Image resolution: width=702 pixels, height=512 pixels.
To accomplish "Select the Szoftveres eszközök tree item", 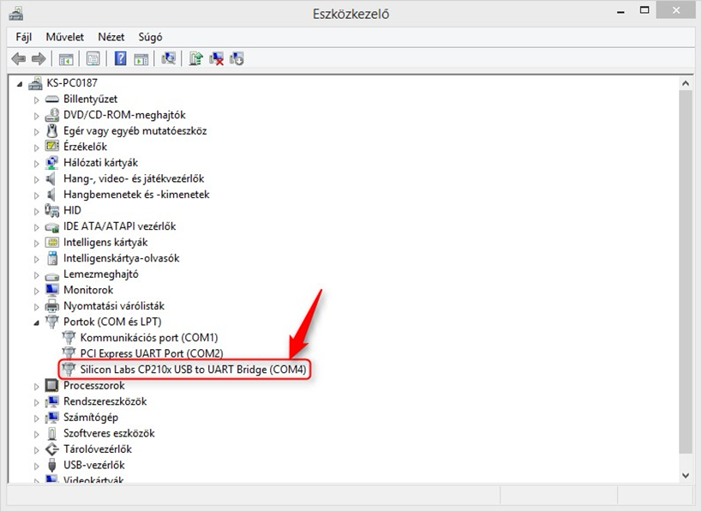I will click(x=109, y=433).
